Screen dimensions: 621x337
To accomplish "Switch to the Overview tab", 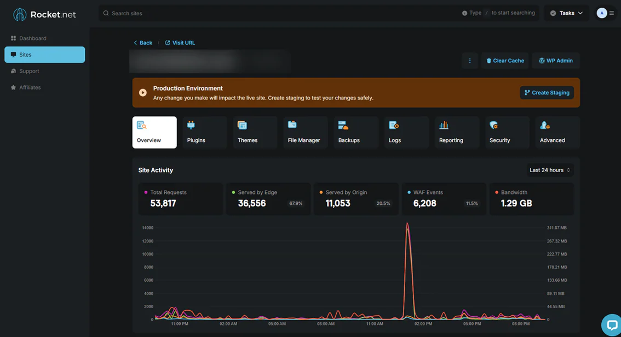I will pyautogui.click(x=154, y=132).
